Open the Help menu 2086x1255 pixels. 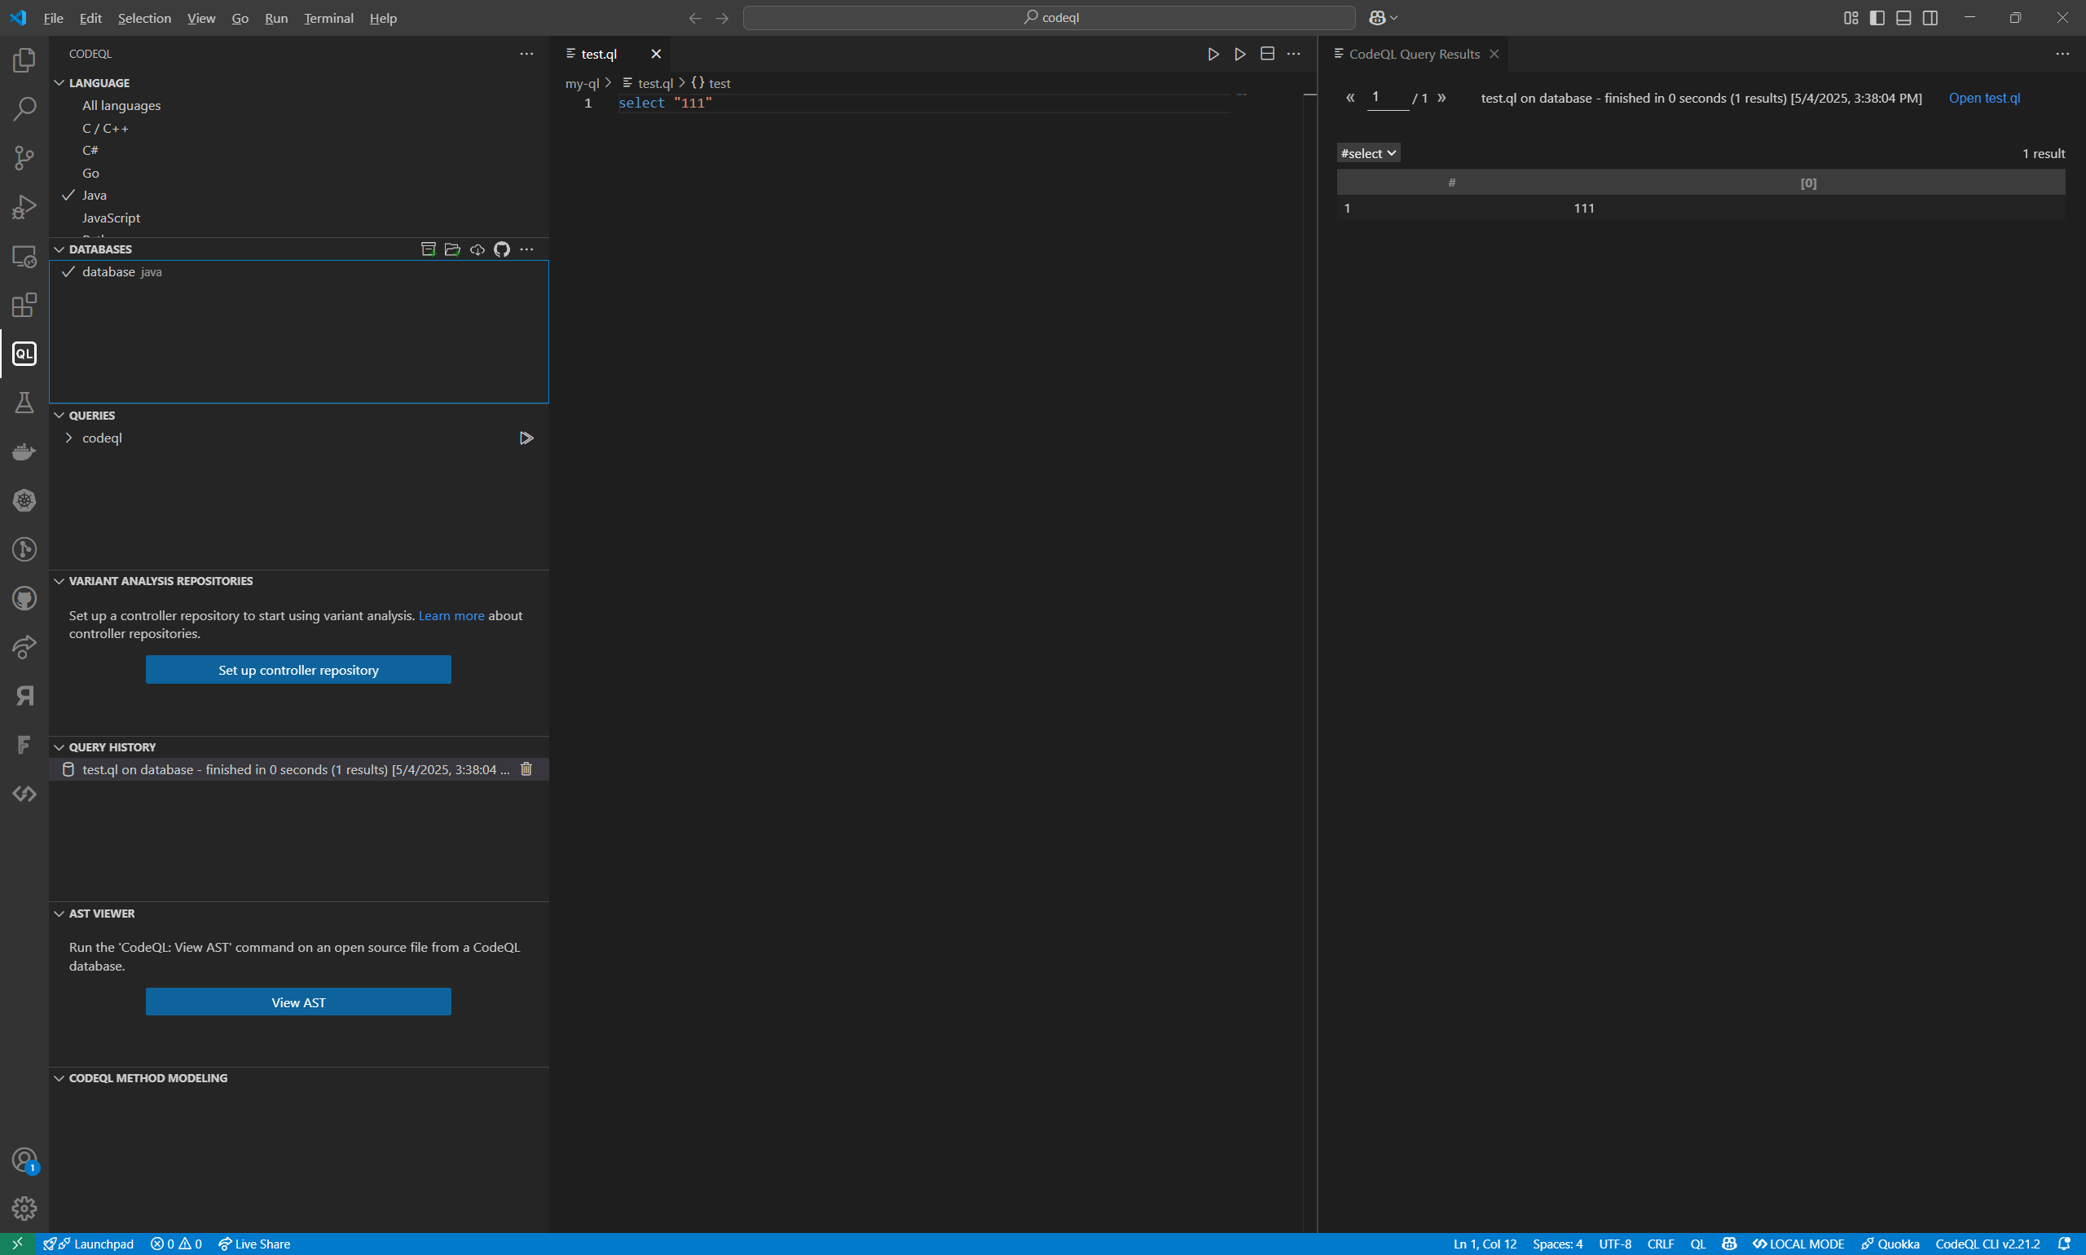[x=383, y=18]
